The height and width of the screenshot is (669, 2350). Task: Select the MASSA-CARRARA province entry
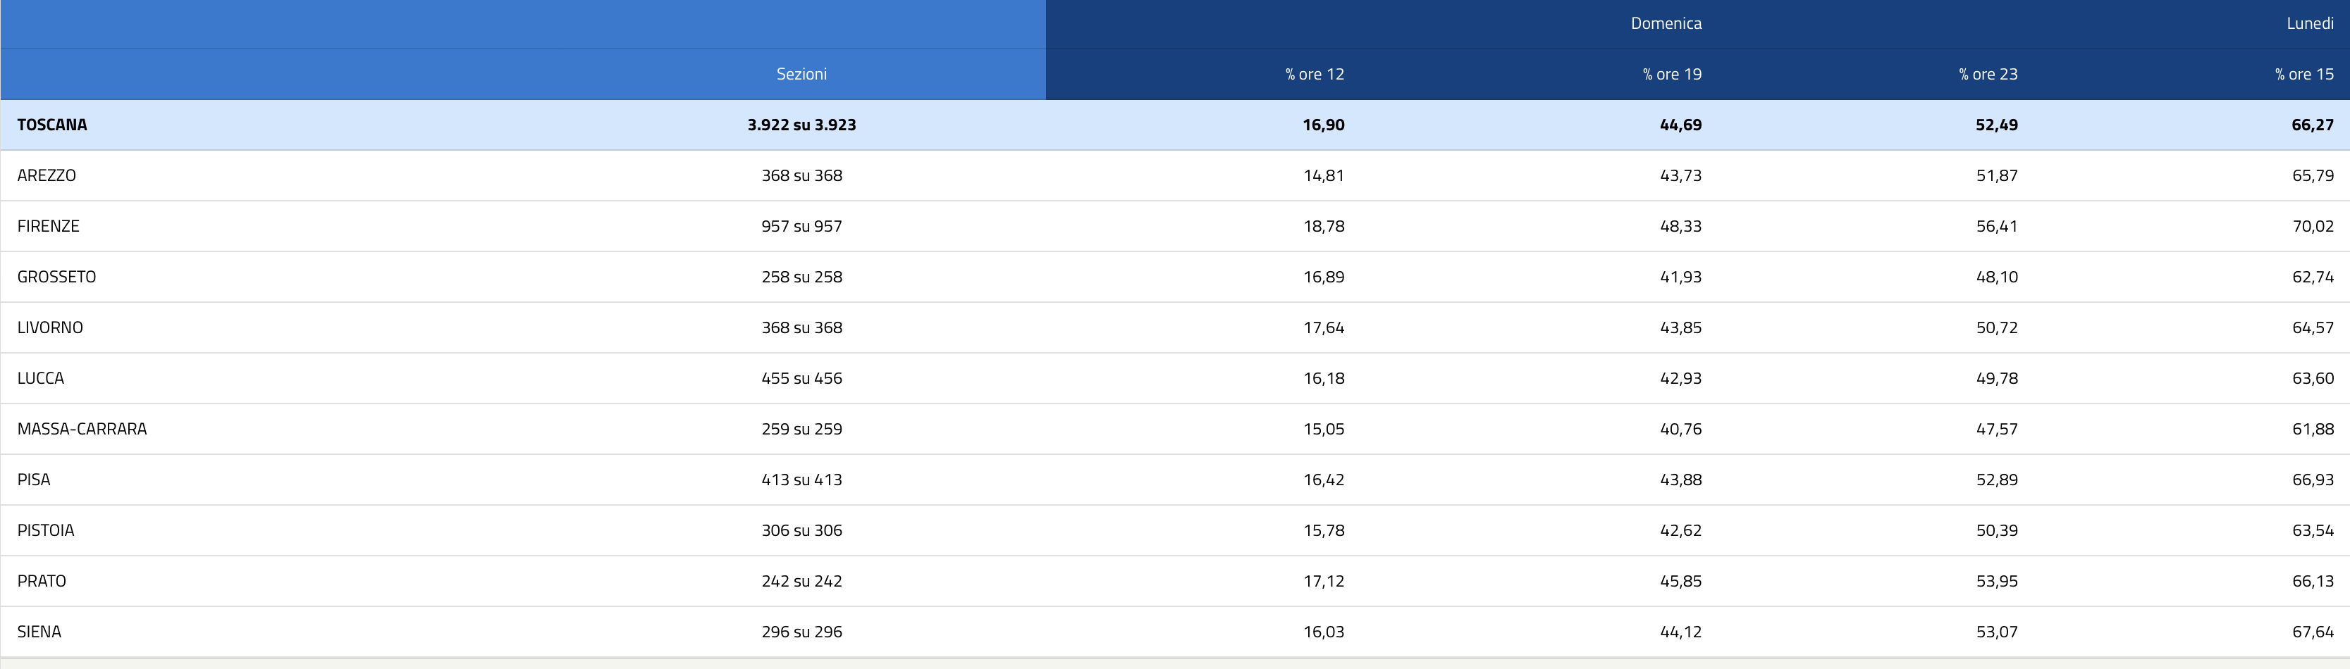(82, 428)
